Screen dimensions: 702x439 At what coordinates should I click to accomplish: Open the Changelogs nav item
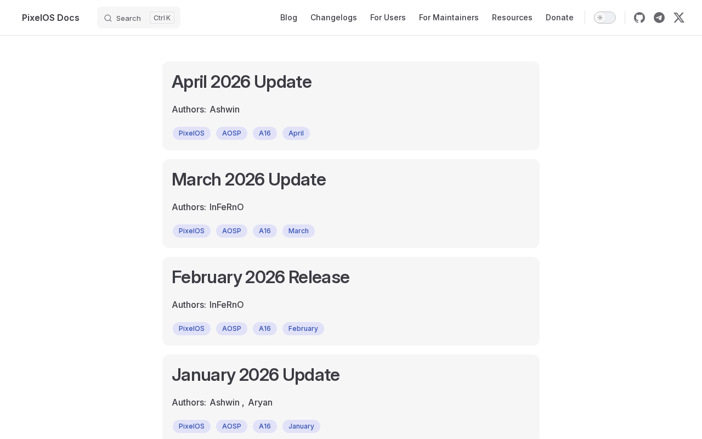[333, 18]
